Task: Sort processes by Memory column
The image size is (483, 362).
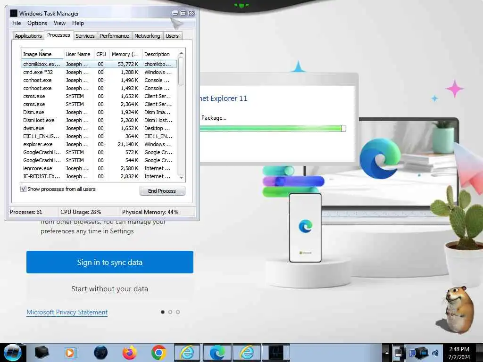Action: click(125, 54)
